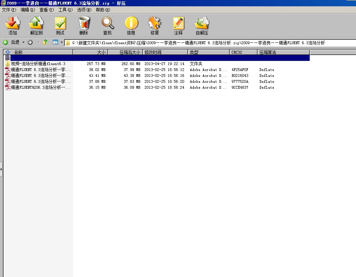Click the yellow up-folder navigation icon
Image resolution: width=356 pixels, height=277 pixels.
point(45,42)
